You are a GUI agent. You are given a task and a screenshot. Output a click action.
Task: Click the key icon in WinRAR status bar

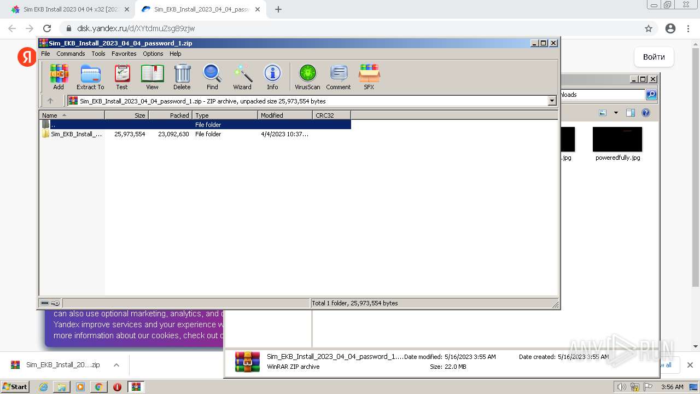pos(55,303)
